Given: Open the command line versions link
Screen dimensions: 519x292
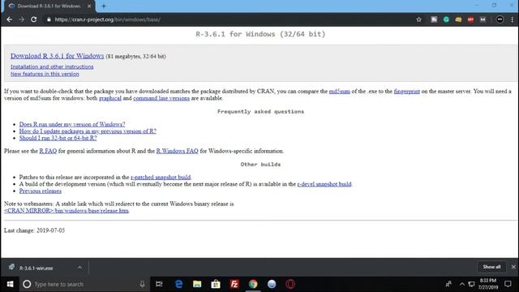Looking at the screenshot, I should (161, 98).
